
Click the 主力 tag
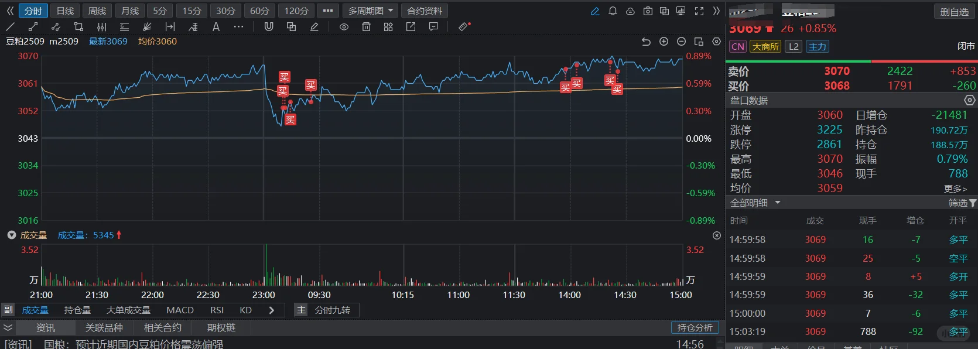[817, 47]
